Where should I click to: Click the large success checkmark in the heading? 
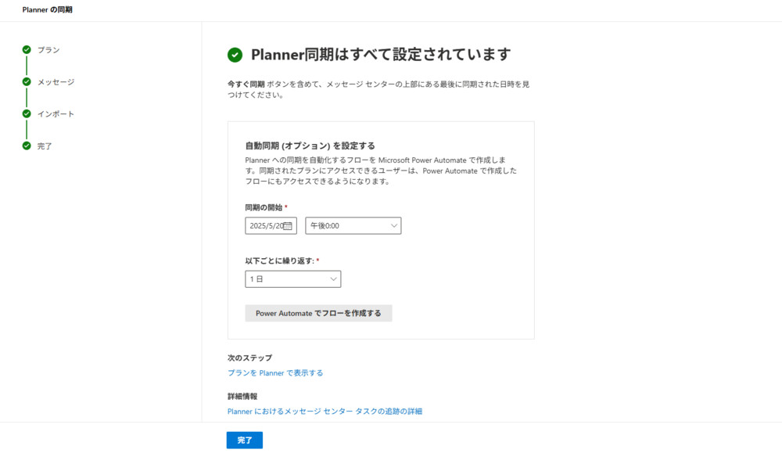[x=235, y=55]
